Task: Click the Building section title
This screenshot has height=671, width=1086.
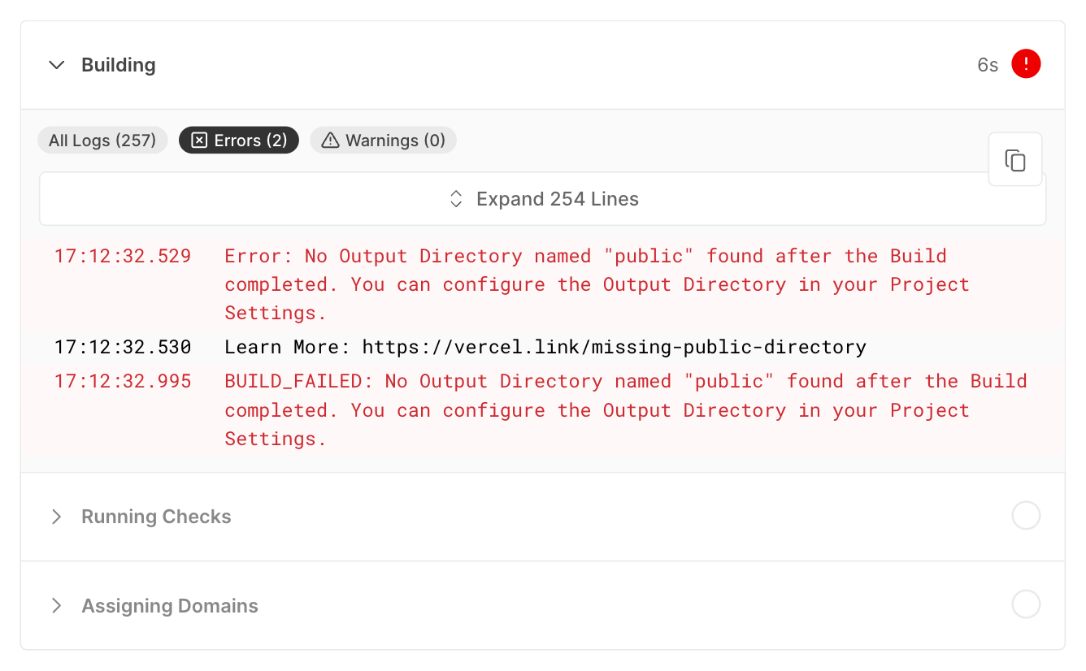Action: tap(119, 65)
